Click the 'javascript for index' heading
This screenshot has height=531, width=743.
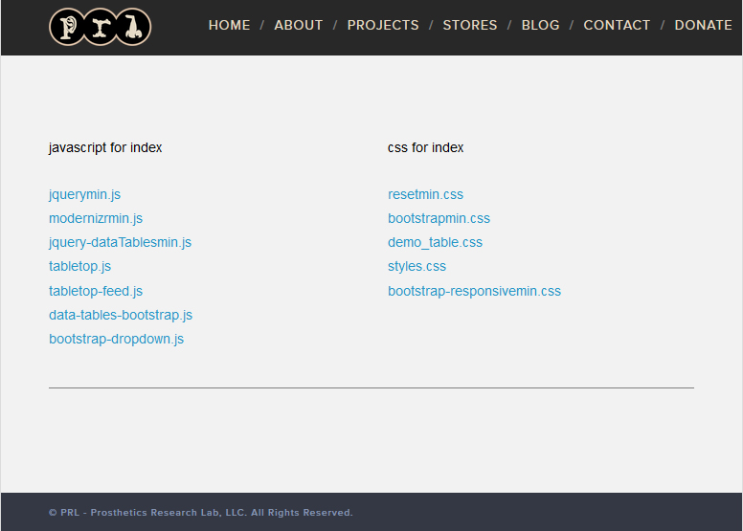click(105, 147)
